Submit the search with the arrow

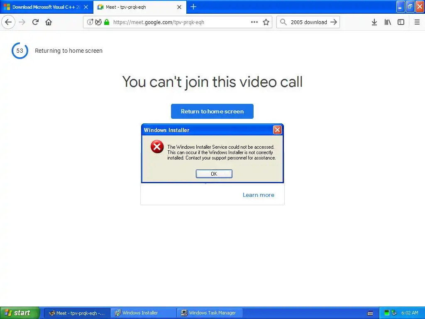(334, 22)
